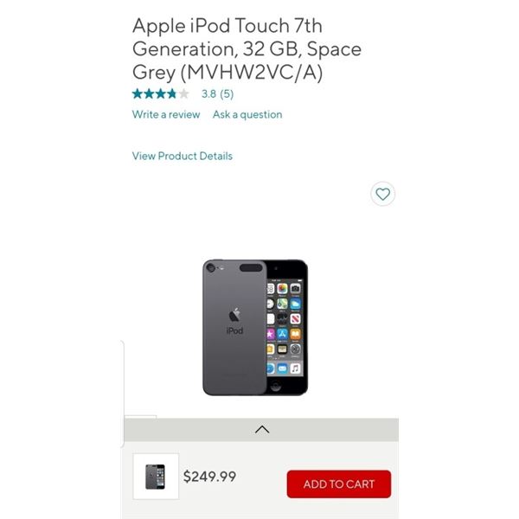Image resolution: width=519 pixels, height=519 pixels.
Task: Click the product title Apple iPod Touch
Action: 247,49
